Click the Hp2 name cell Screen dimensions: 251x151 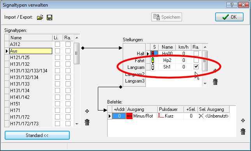[167, 60]
